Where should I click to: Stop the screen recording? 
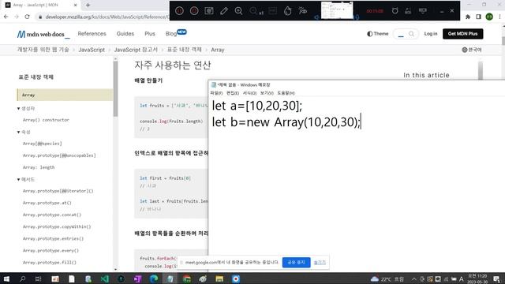194,10
